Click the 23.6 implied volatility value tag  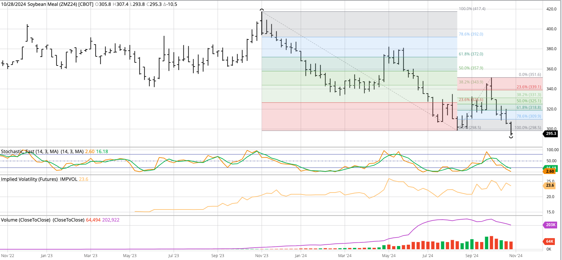[x=550, y=185]
